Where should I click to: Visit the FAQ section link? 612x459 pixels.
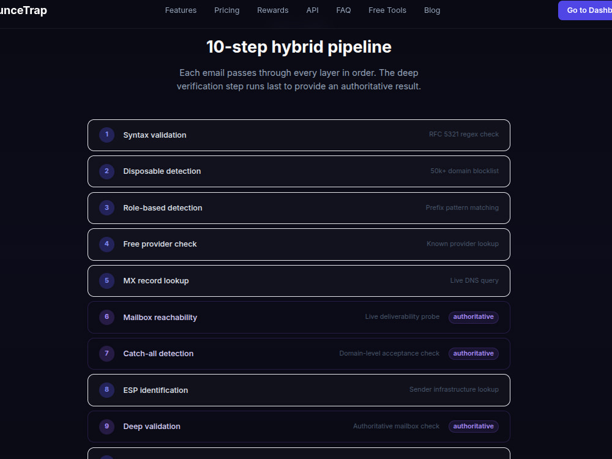tap(343, 10)
